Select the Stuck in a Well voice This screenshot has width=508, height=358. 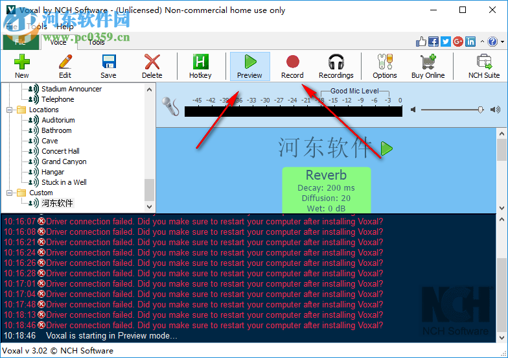click(x=63, y=182)
